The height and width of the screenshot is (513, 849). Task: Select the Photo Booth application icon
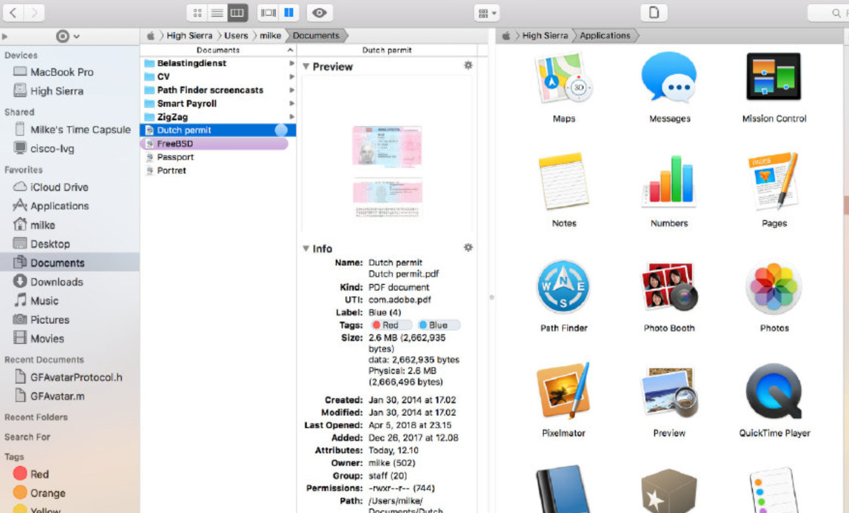click(669, 287)
